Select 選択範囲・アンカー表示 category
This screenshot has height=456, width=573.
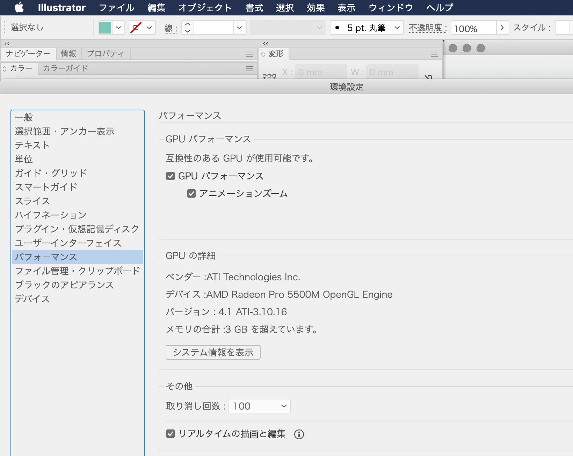point(78,131)
